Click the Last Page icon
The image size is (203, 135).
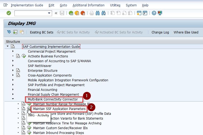(130, 13)
